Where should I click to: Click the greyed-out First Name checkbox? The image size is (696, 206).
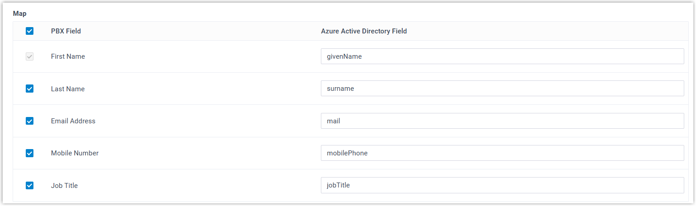[29, 56]
